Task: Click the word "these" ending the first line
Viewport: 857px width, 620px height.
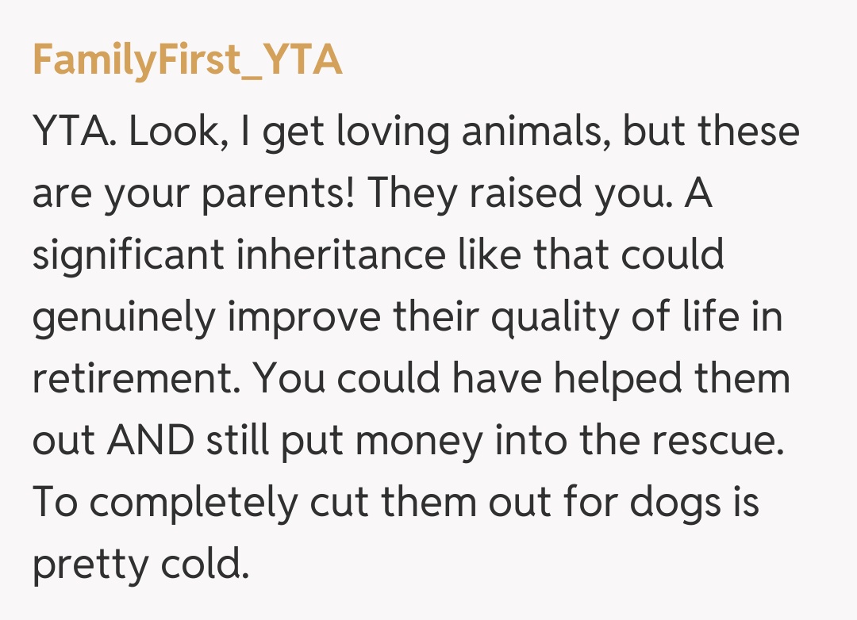Action: [750, 132]
